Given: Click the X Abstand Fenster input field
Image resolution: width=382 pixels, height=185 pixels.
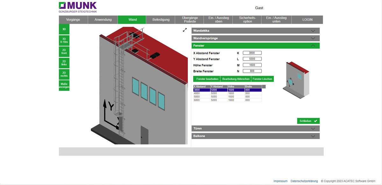Looking at the screenshot, I should coord(252,53).
